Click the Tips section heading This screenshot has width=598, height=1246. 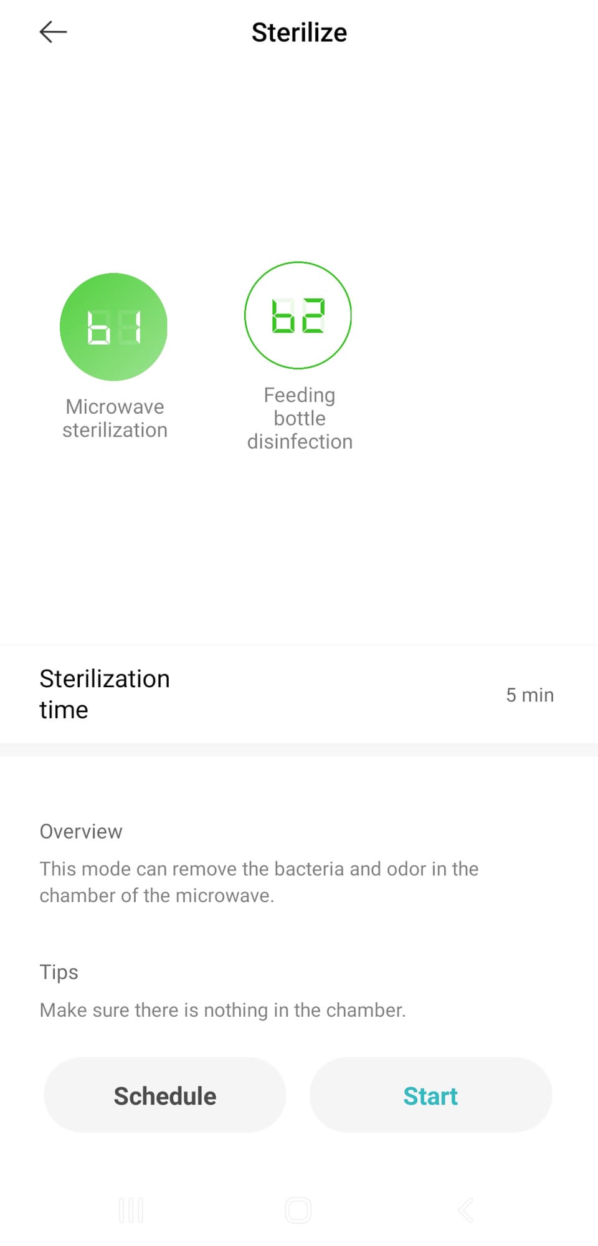59,972
